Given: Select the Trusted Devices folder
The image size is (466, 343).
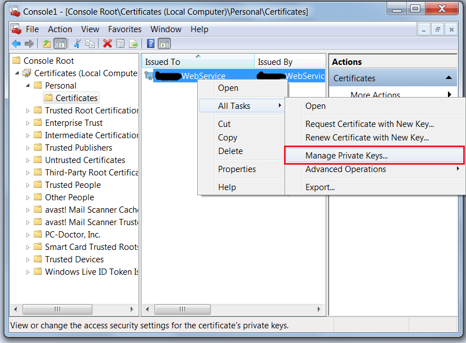Looking at the screenshot, I should point(69,260).
